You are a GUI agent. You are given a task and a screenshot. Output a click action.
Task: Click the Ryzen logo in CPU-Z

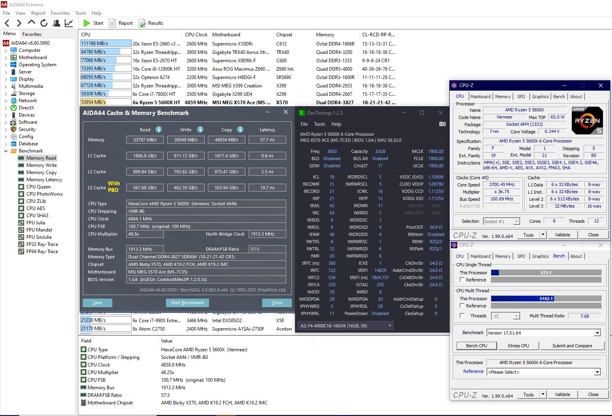(x=587, y=120)
